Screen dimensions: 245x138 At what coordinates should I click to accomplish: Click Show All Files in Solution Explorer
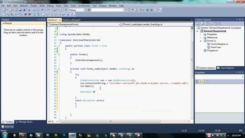(x=203, y=24)
